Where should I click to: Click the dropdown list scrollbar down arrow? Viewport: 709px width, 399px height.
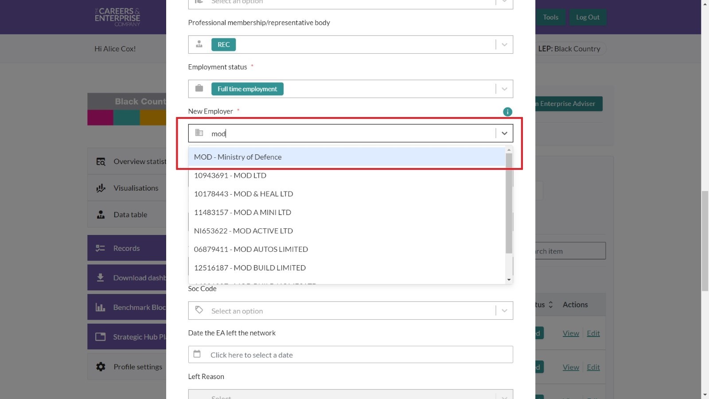[509, 280]
